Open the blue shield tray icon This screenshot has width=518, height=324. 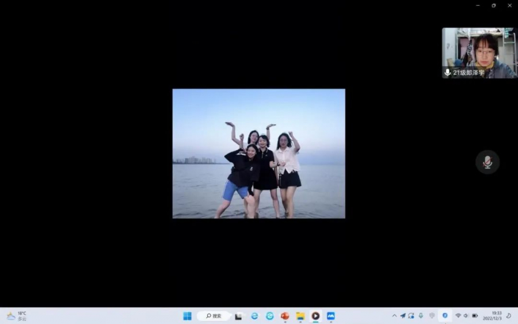[445, 316]
